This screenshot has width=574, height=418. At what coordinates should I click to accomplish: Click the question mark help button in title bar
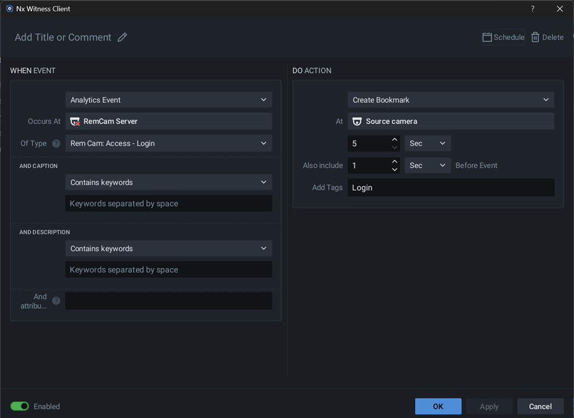[x=533, y=9]
